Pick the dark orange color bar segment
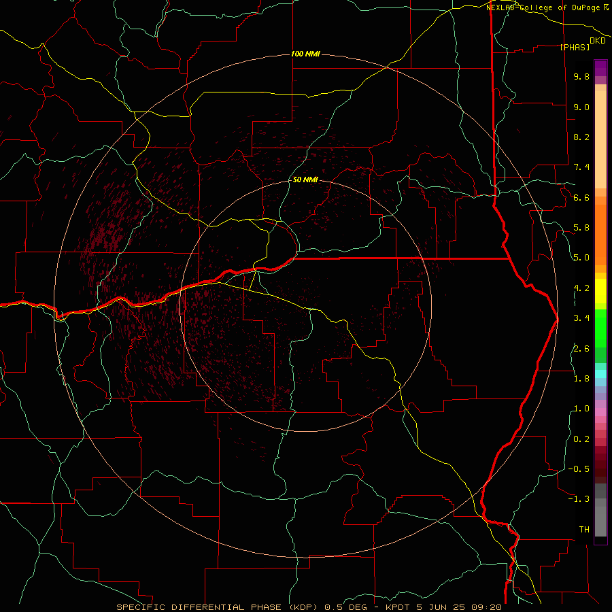Image resolution: width=612 pixels, height=612 pixels. tap(600, 235)
